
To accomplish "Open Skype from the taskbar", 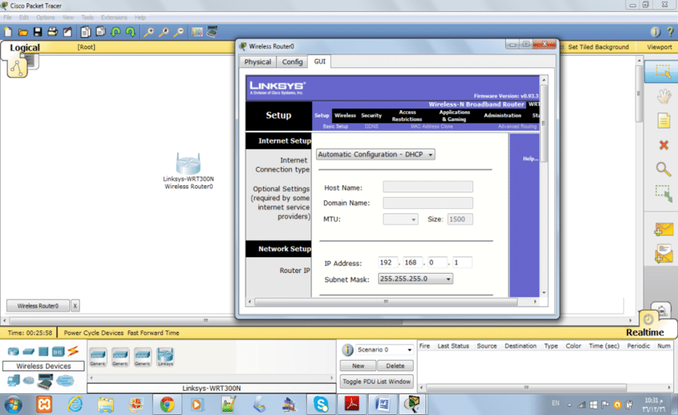I will (x=321, y=405).
